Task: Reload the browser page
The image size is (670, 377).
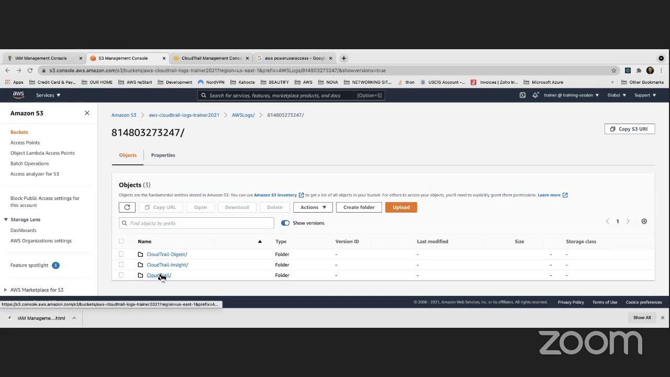Action: click(x=30, y=70)
